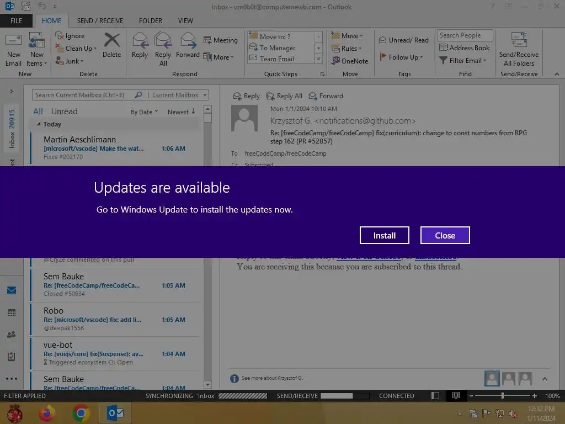Screen dimensions: 565x424
Task: Open the More respond options dropdown
Action: 218,57
